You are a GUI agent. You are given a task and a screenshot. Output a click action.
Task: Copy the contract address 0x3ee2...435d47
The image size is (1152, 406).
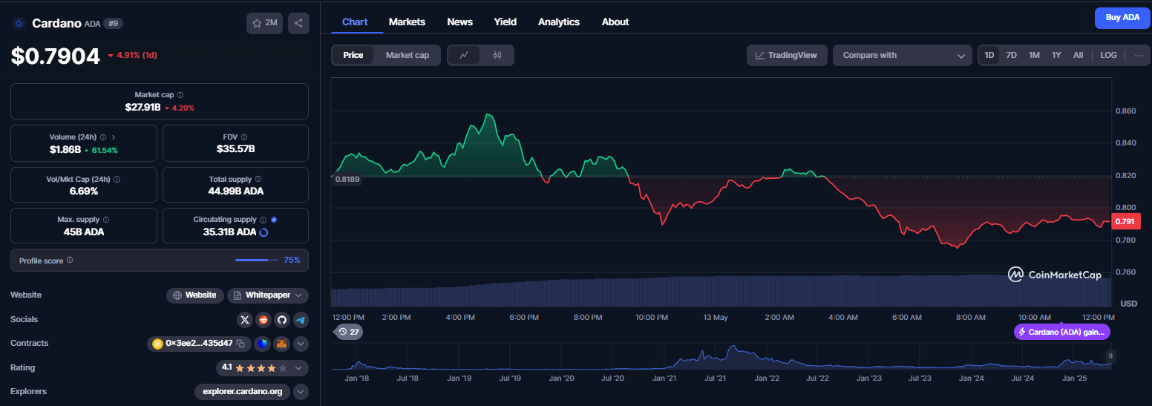point(240,344)
